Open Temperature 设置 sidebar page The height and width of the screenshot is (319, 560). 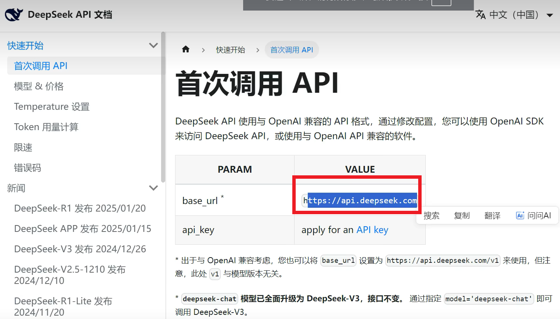click(52, 107)
